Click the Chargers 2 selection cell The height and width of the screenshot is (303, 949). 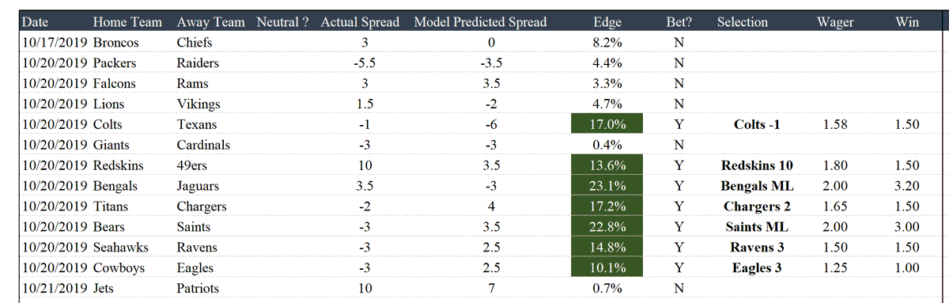tap(757, 206)
